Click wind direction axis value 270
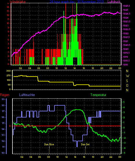This screenshot has width=135, height=161. (x=8, y=75)
